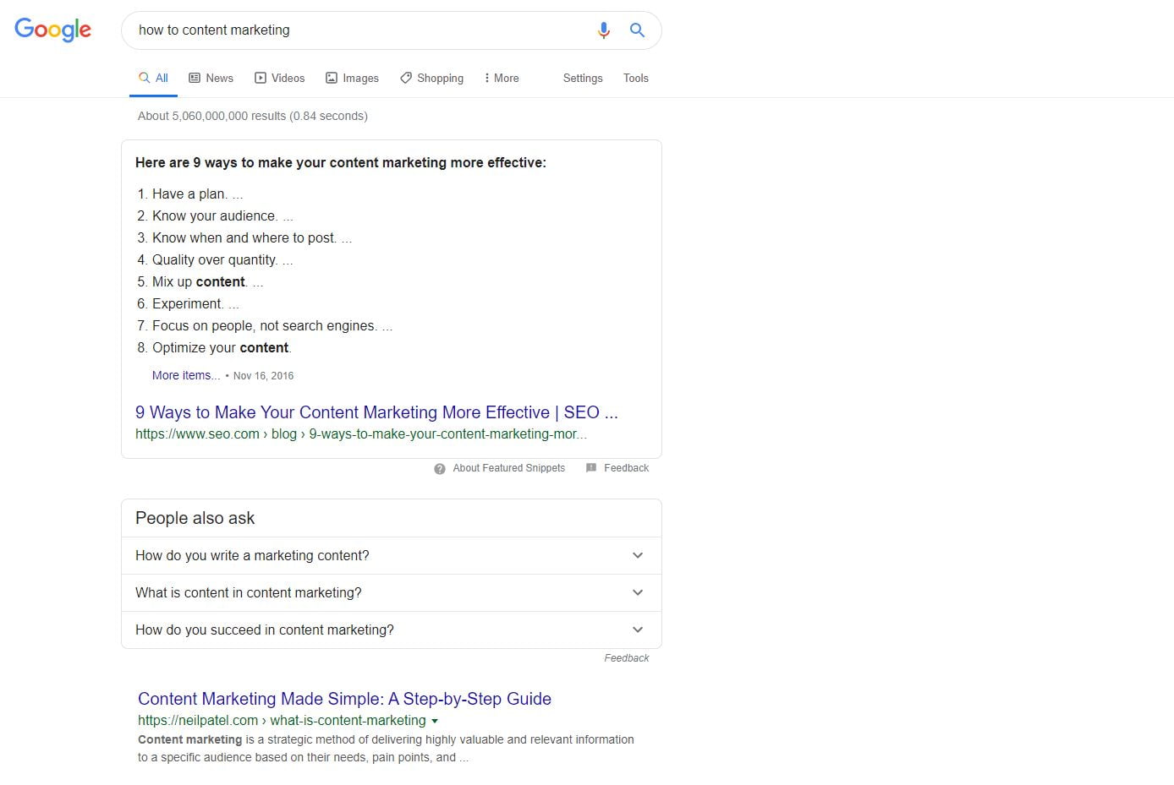
Task: Start voice search with microphone icon
Action: (603, 30)
